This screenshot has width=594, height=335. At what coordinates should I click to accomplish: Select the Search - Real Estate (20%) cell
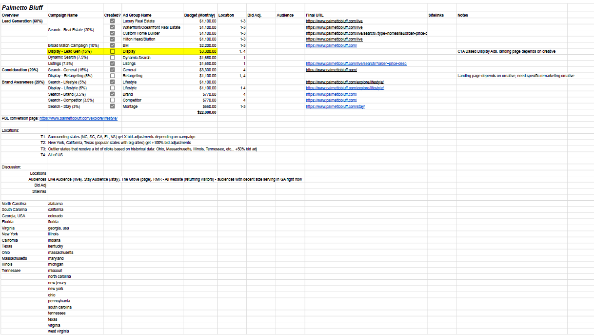pyautogui.click(x=75, y=30)
